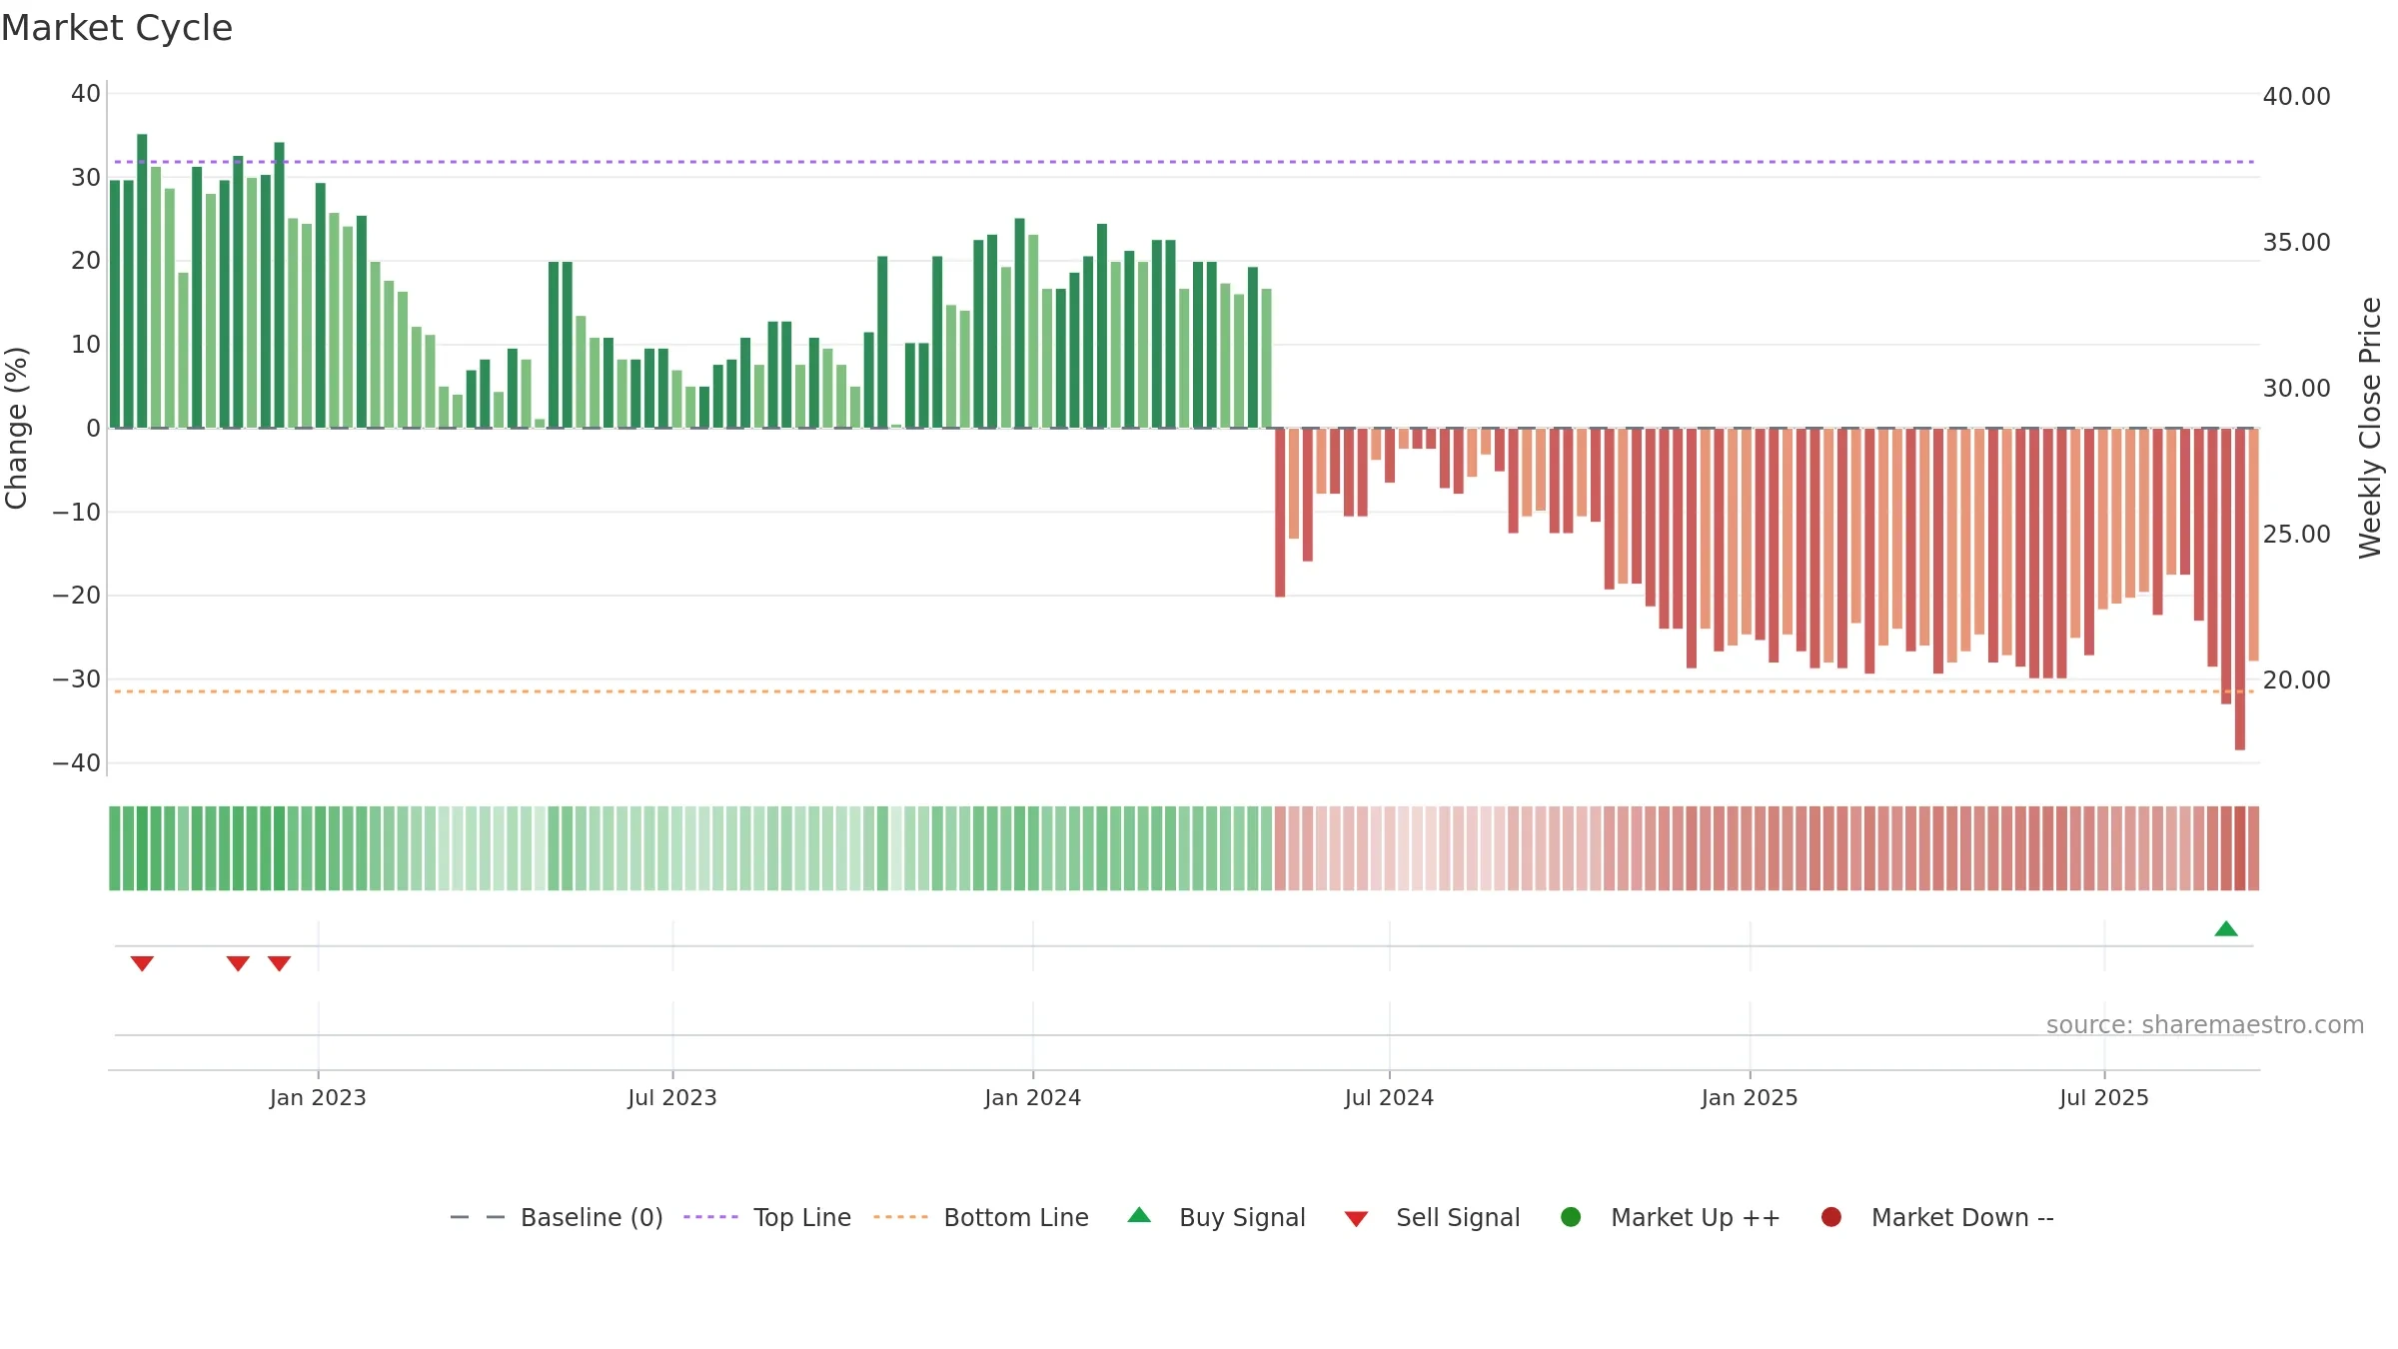The height and width of the screenshot is (1349, 2398).
Task: Click the orange dashed Bottom Line legend swatch
Action: point(900,1217)
